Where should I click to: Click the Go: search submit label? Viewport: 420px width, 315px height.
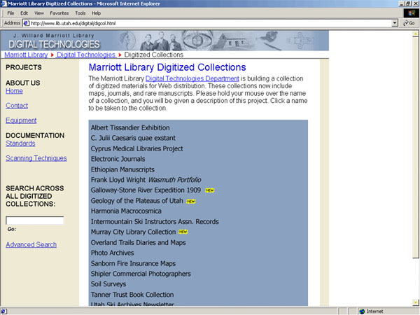point(11,230)
